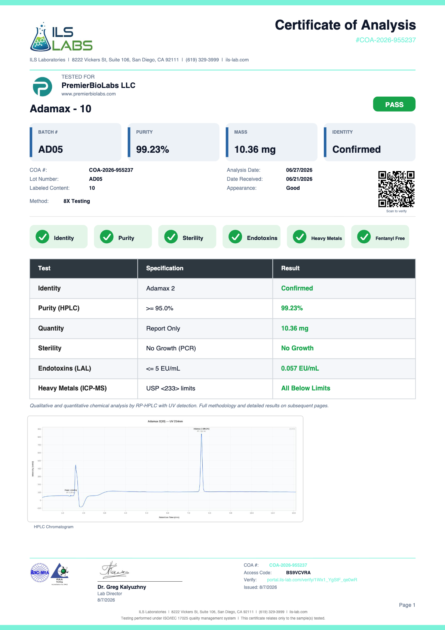Click the 8X Testing method value
This screenshot has height=630, width=445.
tap(77, 201)
